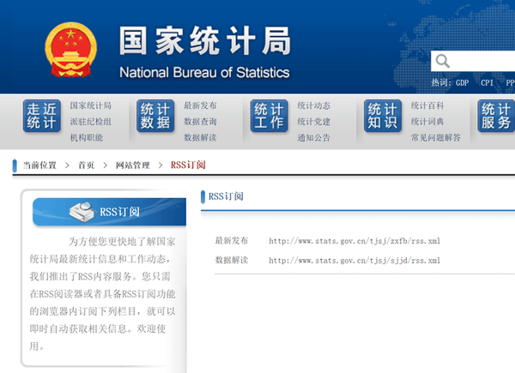Open 通知公告 menu link
The width and height of the screenshot is (515, 373).
click(x=313, y=137)
